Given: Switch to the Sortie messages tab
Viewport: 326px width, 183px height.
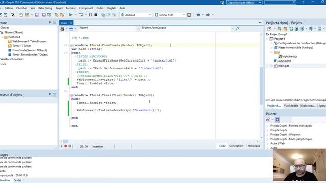Looking at the screenshot, I should point(18,180).
